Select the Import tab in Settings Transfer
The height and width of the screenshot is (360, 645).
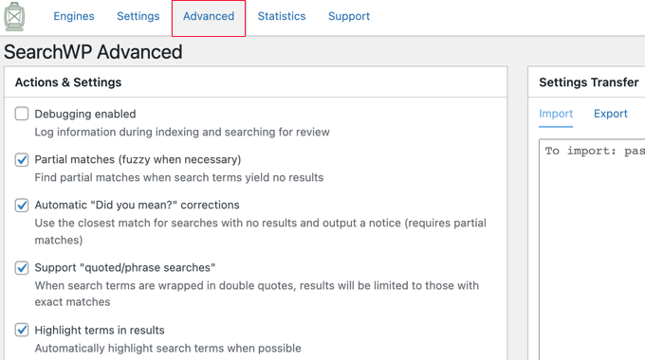556,114
